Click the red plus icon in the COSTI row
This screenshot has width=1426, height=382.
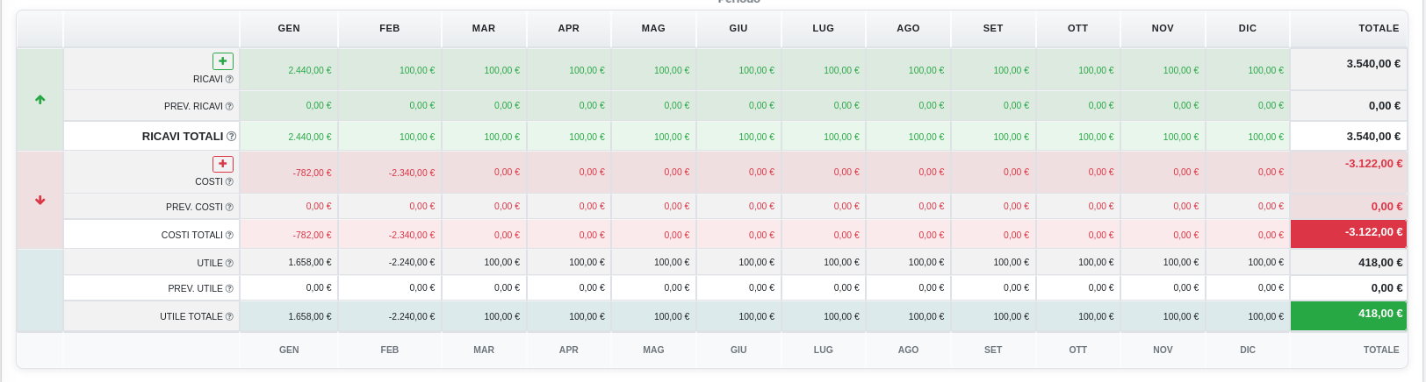[223, 164]
